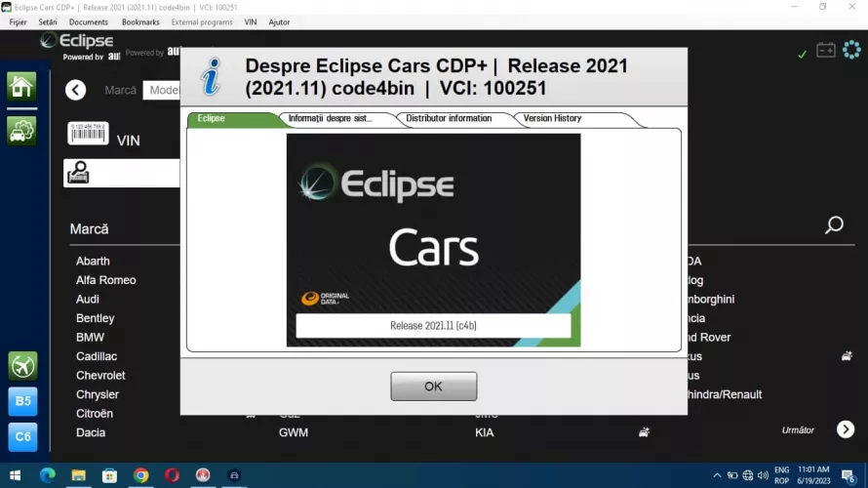Image resolution: width=868 pixels, height=488 pixels.
Task: Open Windows Start menu
Action: click(15, 475)
